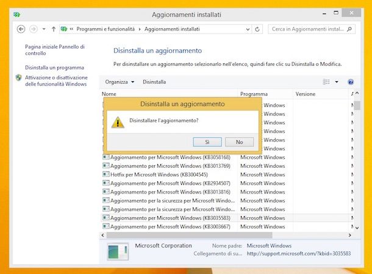Expand the address bar history dropdown
The width and height of the screenshot is (372, 274).
click(248, 29)
